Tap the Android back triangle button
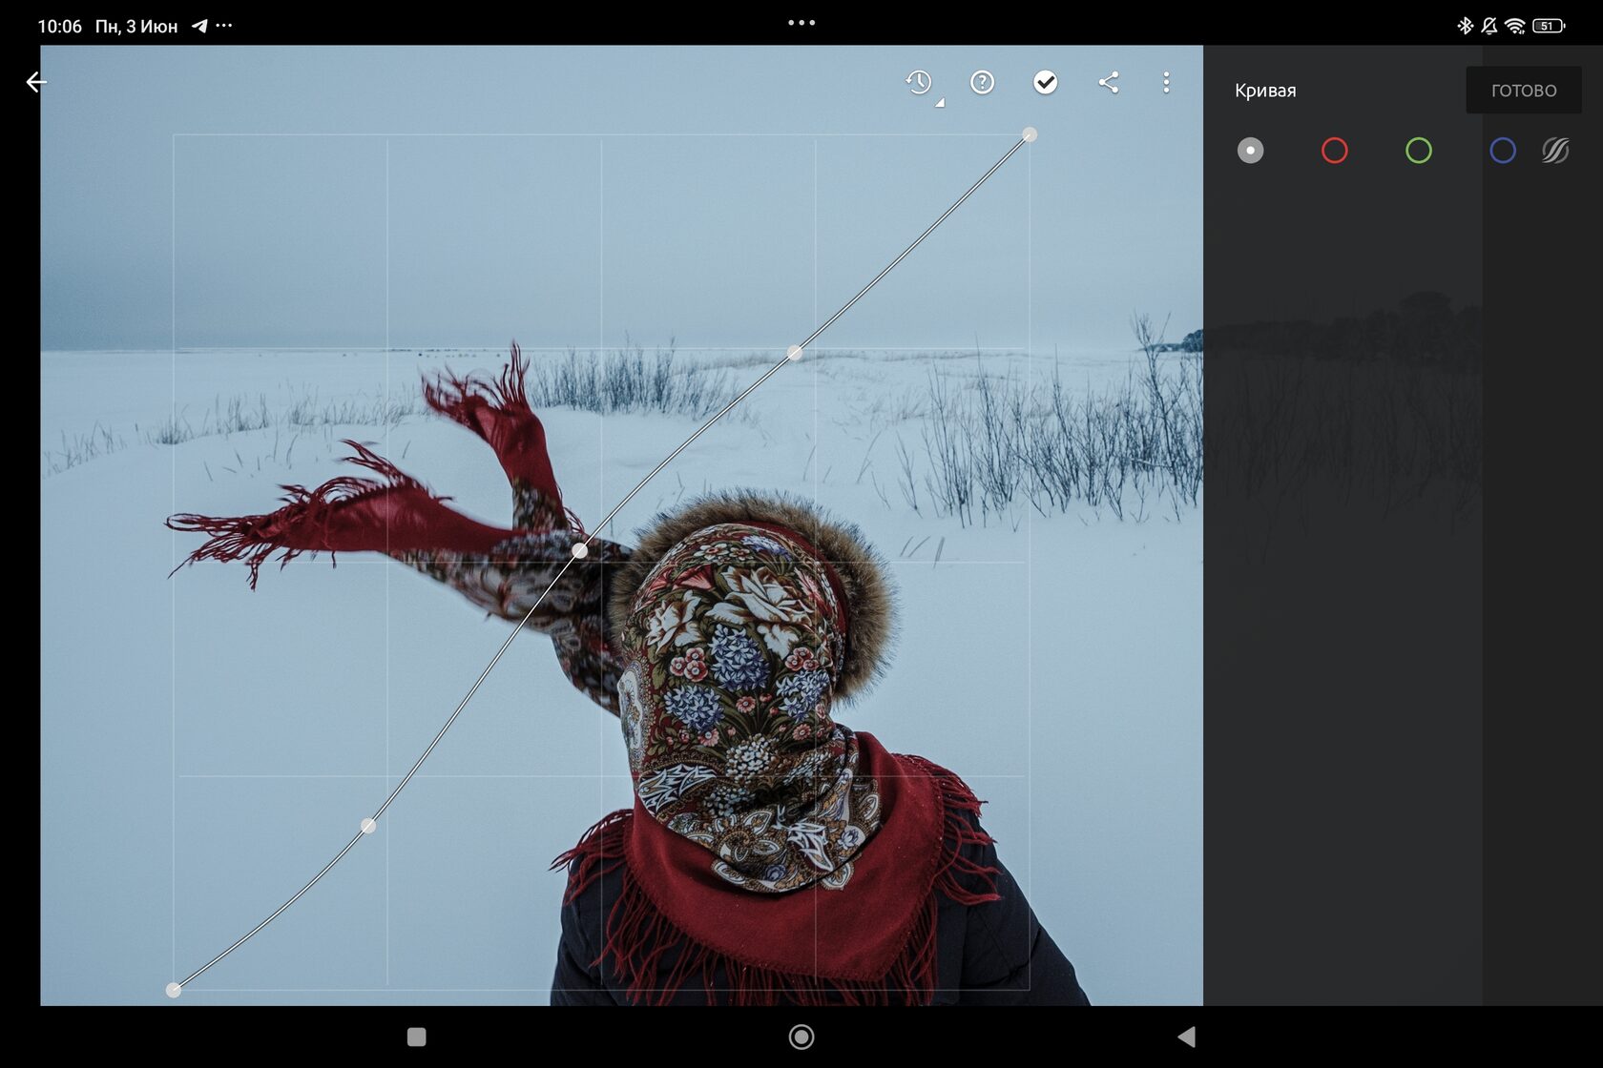 coord(1187,1037)
